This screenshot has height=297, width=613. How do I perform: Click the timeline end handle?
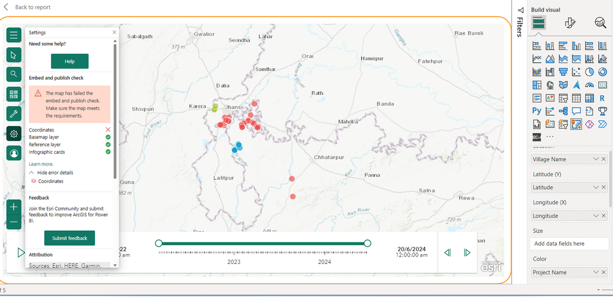[367, 244]
